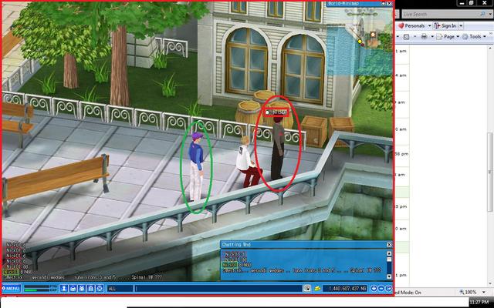The image size is (494, 308).
Task: Click the fifth round icon in game toolbar
Action: 100,288
